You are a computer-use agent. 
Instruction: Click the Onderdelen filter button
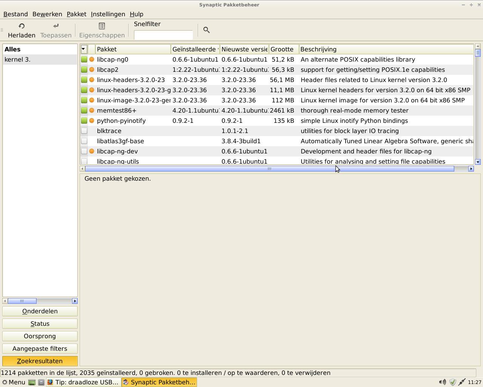(x=40, y=311)
